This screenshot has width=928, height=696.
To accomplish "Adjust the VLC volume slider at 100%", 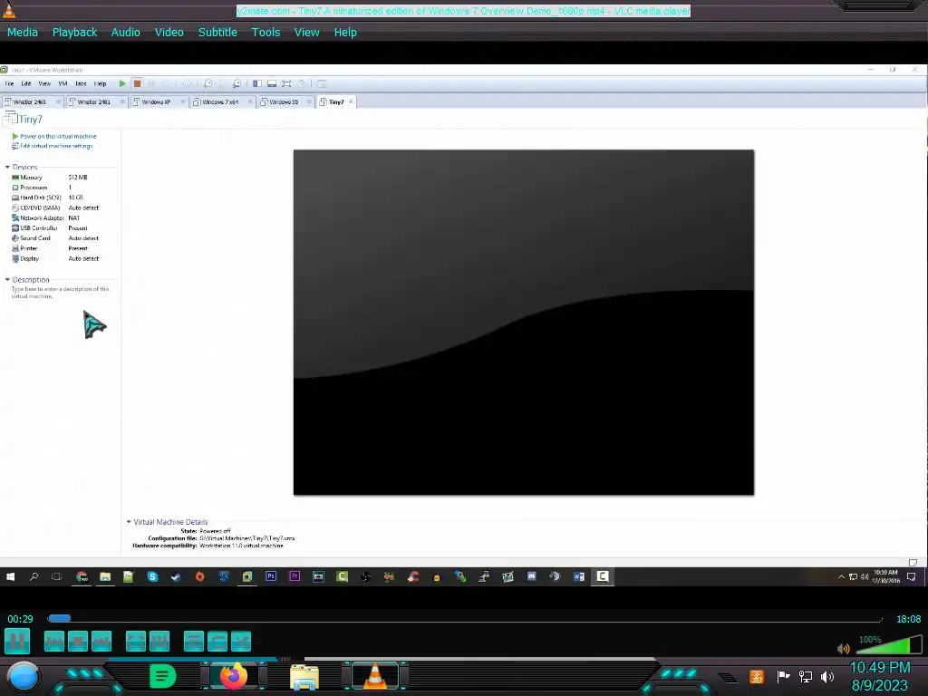I will (x=890, y=644).
